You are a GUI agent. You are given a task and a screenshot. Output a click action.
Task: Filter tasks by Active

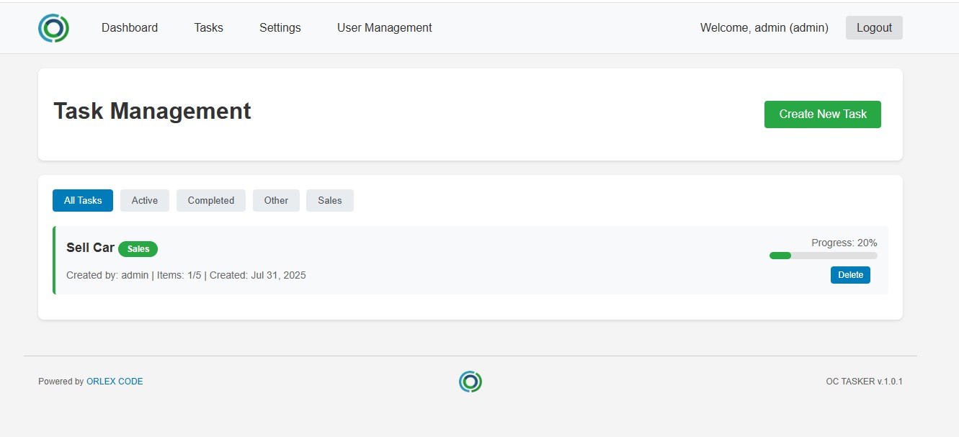[144, 201]
